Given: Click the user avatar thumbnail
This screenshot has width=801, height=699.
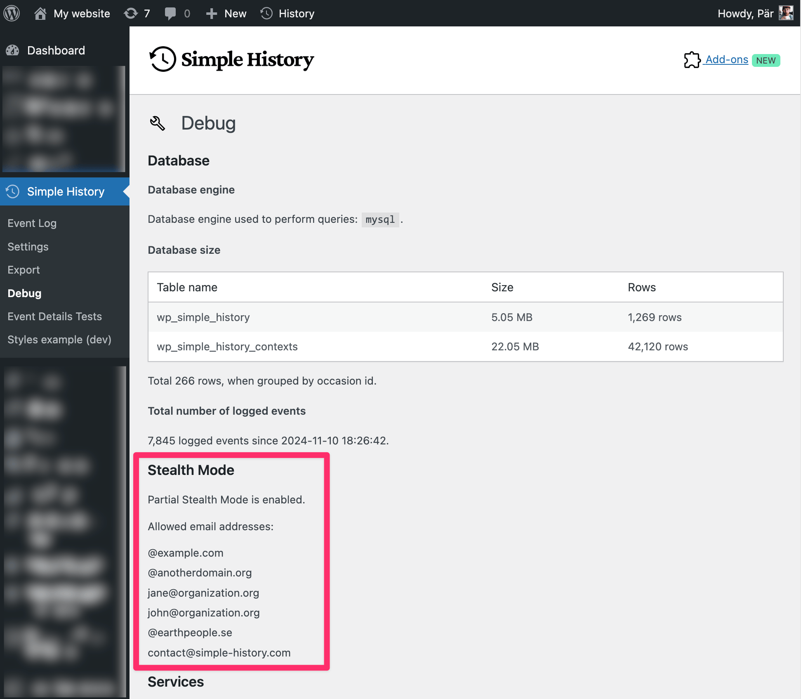Looking at the screenshot, I should (x=786, y=13).
